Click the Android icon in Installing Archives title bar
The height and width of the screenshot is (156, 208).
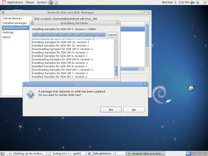click(32, 23)
